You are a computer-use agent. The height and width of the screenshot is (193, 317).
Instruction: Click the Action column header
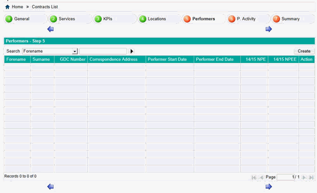tap(306, 59)
